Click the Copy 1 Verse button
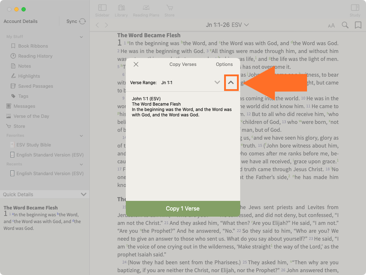The width and height of the screenshot is (366, 275). pyautogui.click(x=183, y=208)
